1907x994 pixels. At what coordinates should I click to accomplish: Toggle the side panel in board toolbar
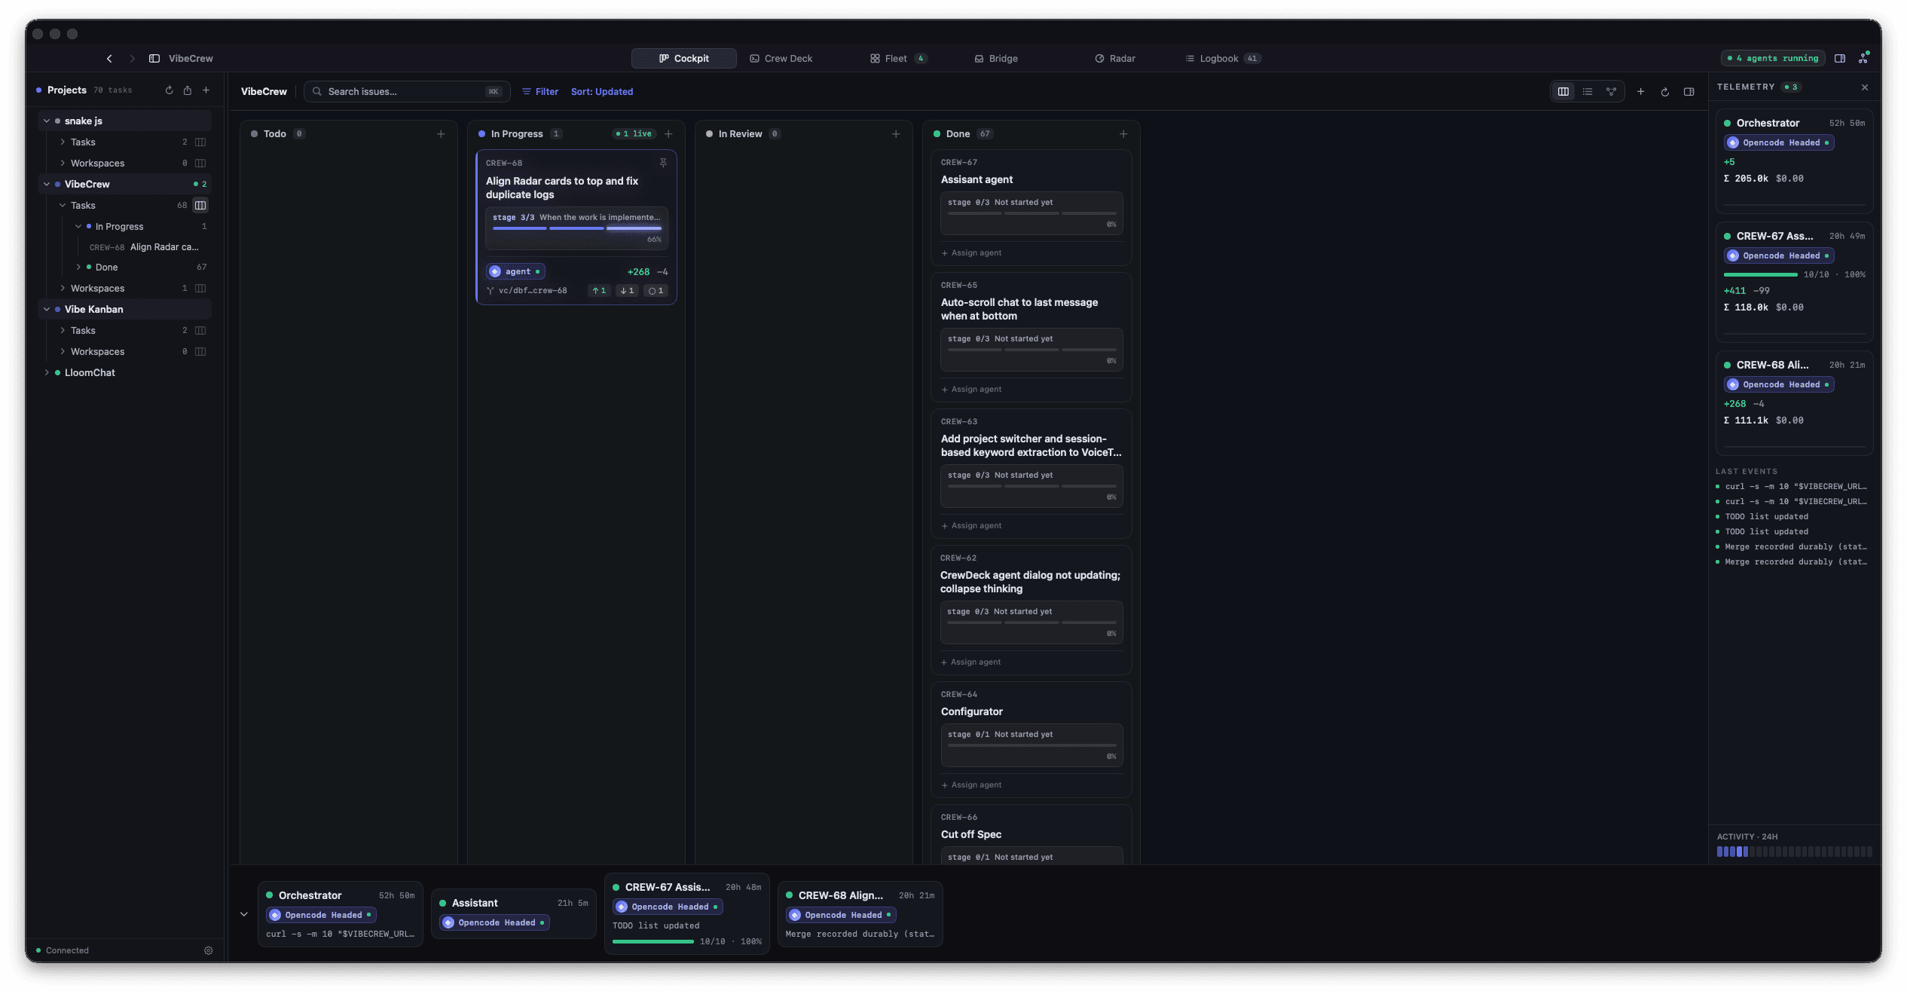[1689, 91]
